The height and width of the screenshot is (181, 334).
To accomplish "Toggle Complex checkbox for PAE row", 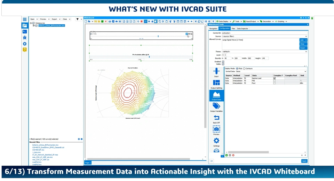I will (275, 81).
